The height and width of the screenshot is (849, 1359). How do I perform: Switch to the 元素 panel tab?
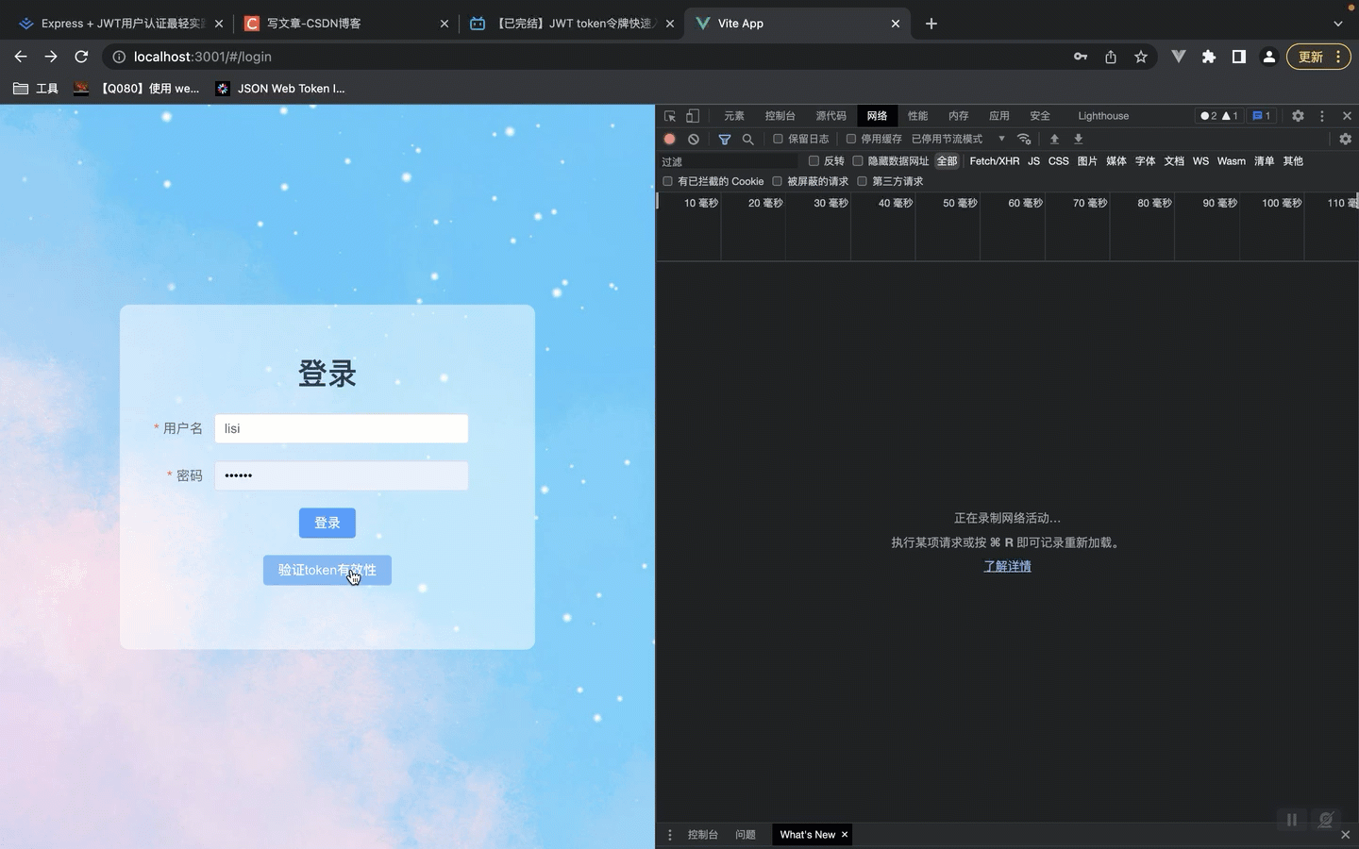pyautogui.click(x=734, y=116)
